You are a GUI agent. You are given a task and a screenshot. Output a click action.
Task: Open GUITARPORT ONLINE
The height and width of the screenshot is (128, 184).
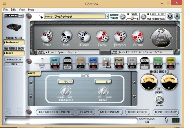pyautogui.click(x=55, y=112)
